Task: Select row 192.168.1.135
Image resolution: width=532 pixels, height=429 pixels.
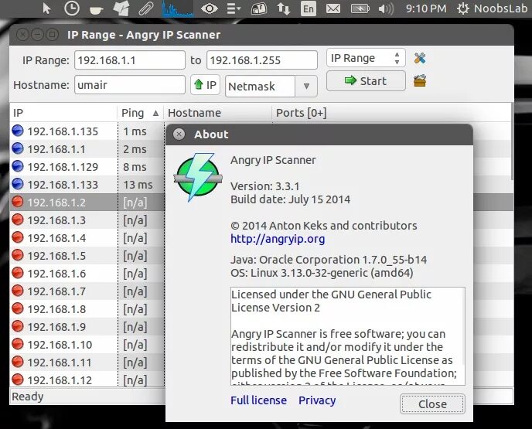Action: (x=87, y=131)
